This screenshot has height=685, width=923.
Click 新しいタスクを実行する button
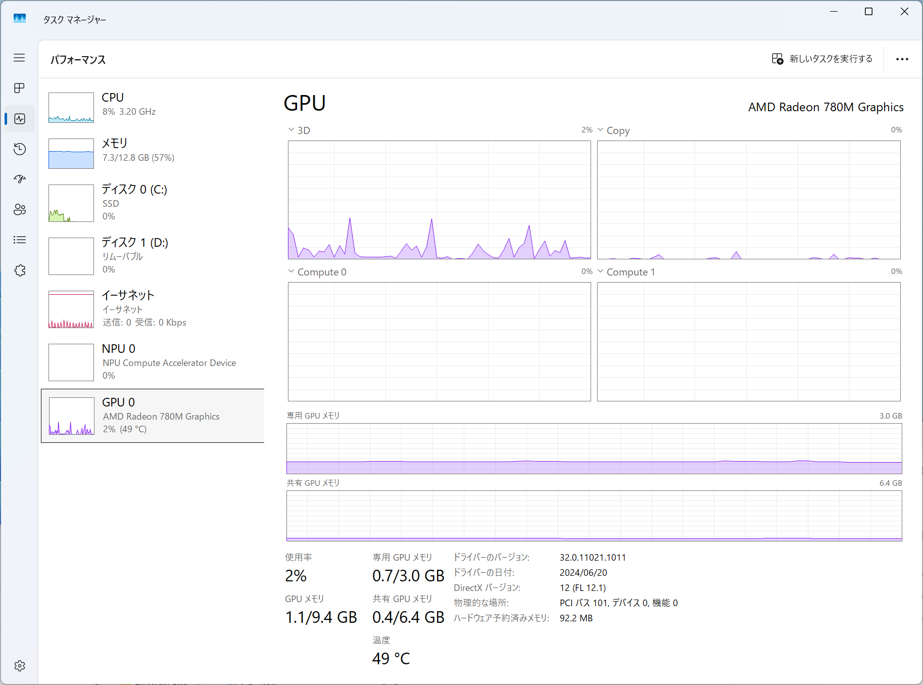[822, 59]
